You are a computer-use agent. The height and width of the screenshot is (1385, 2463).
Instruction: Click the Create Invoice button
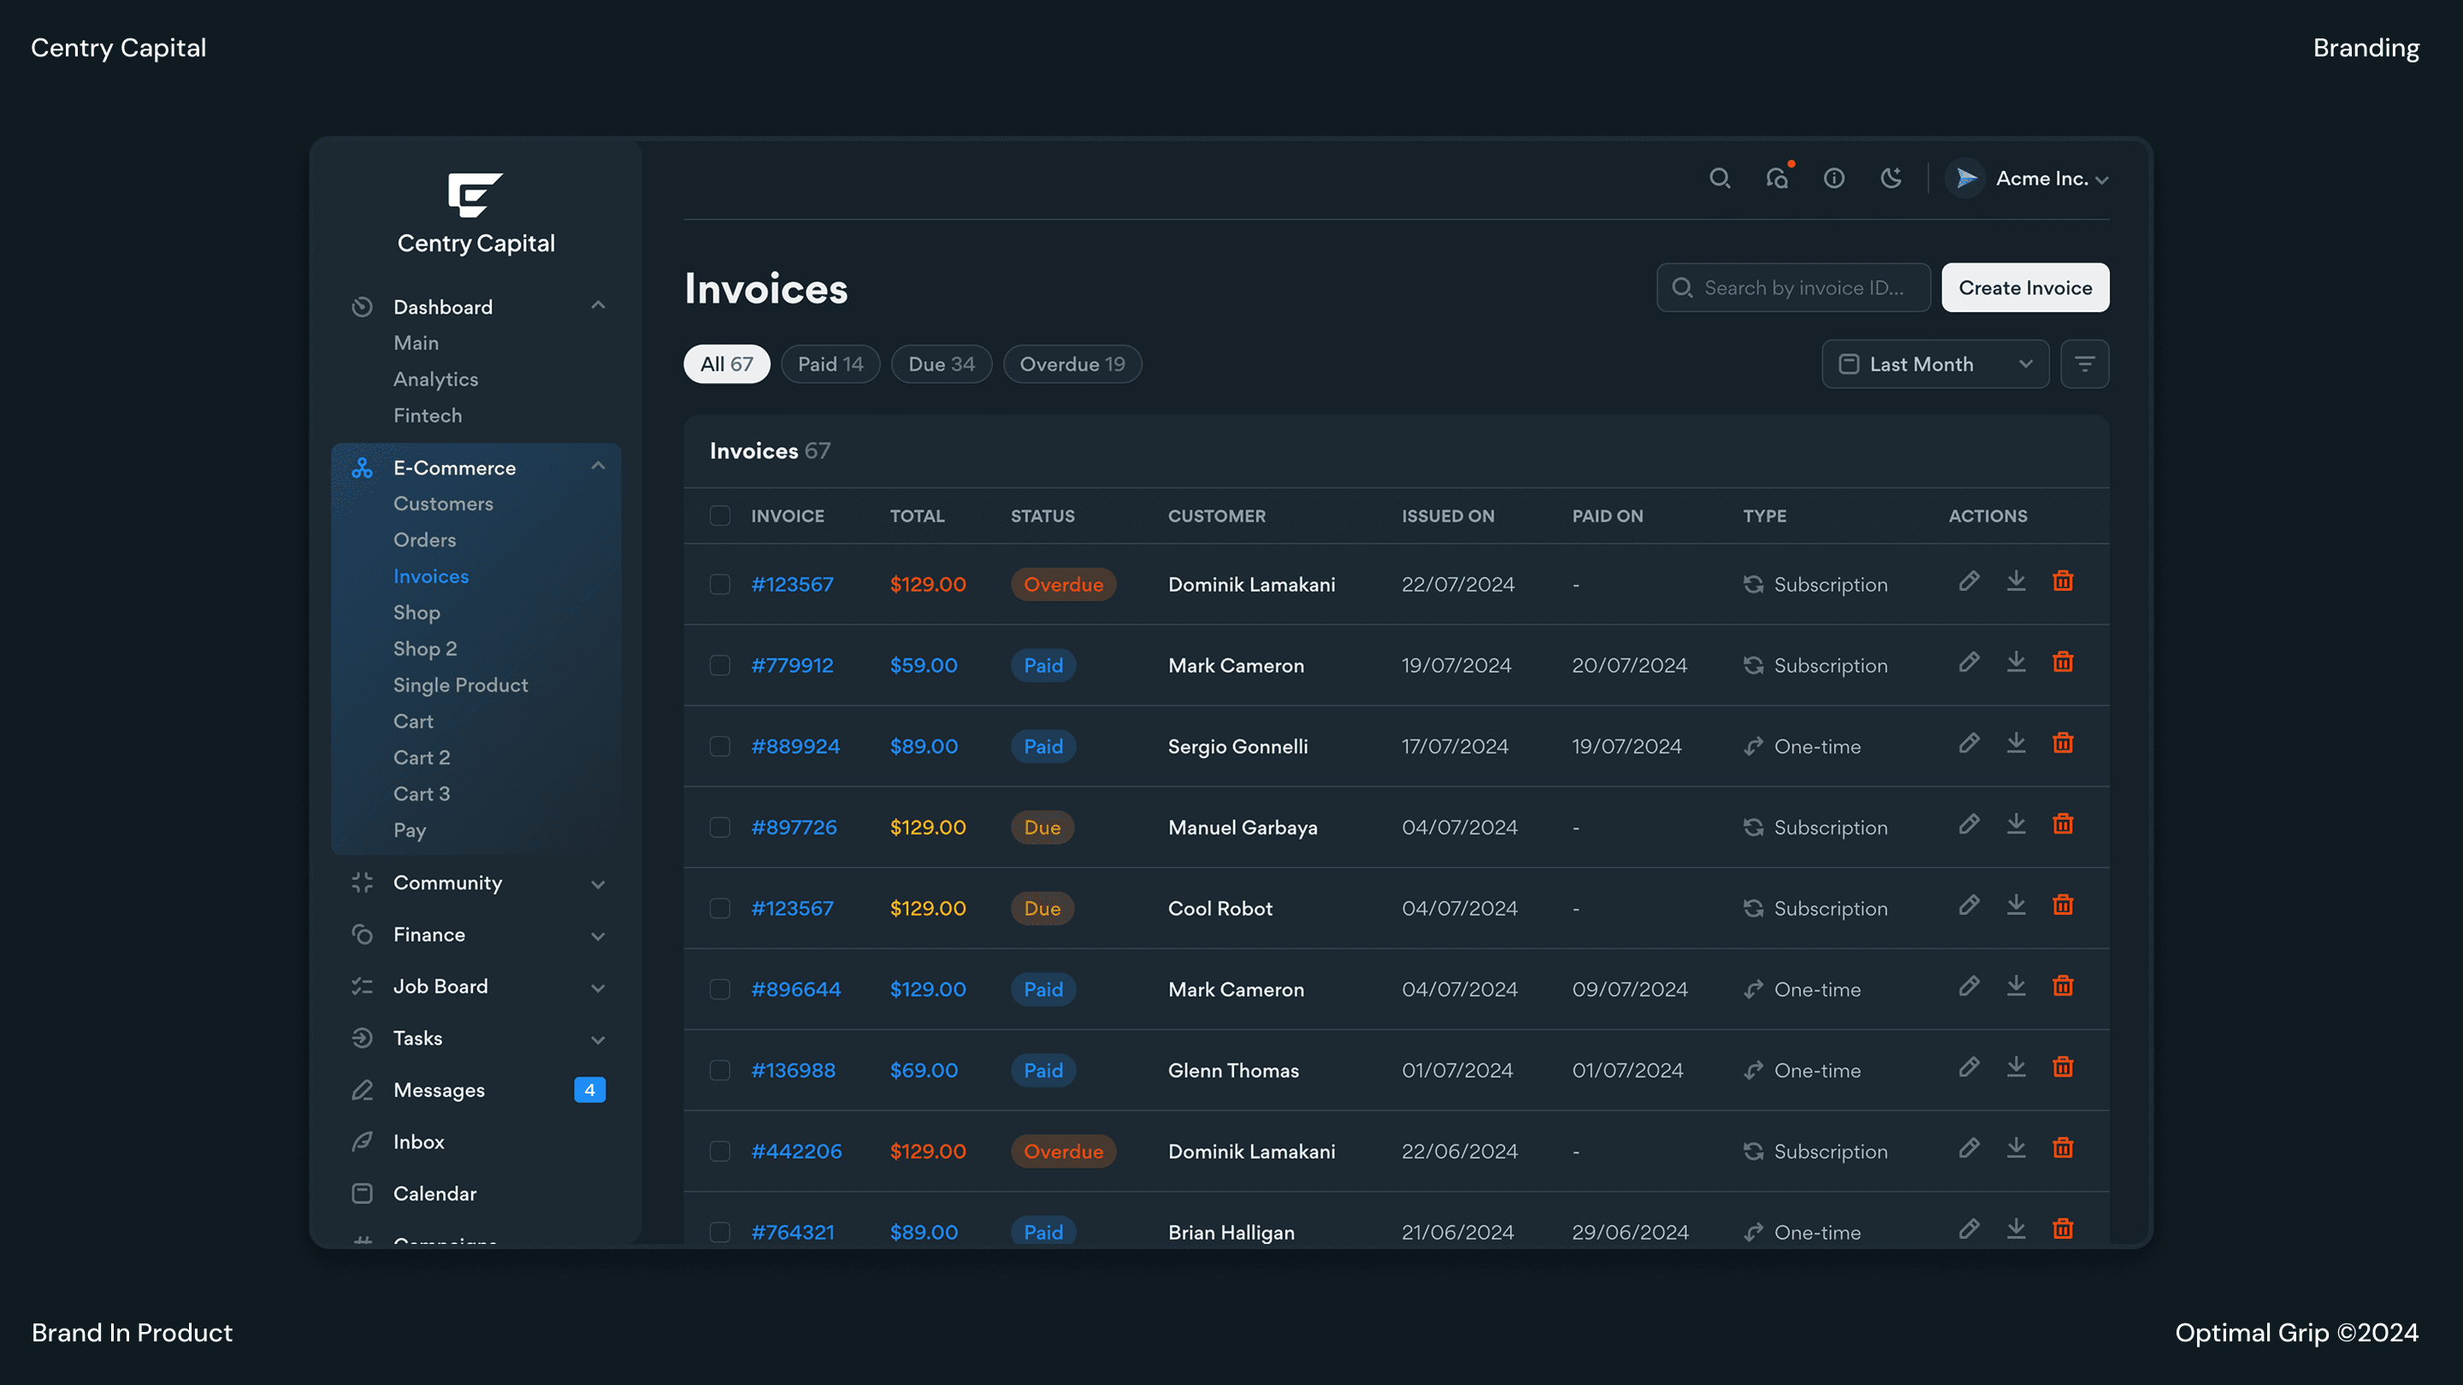pyautogui.click(x=2024, y=288)
